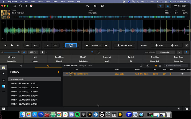Enable the microphone input icon
The width and height of the screenshot is (191, 119).
point(26,6)
